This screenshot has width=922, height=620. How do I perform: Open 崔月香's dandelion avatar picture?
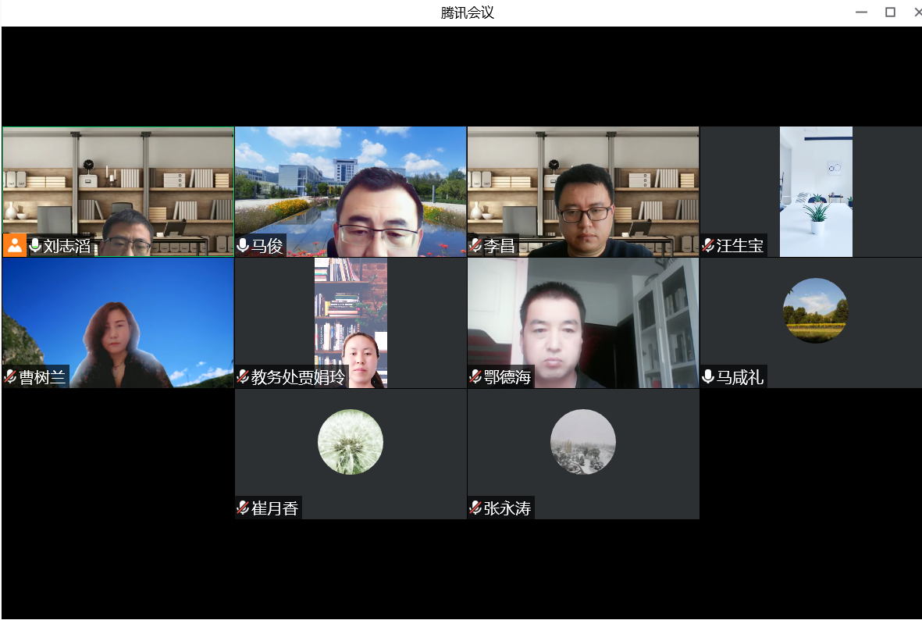pos(351,442)
